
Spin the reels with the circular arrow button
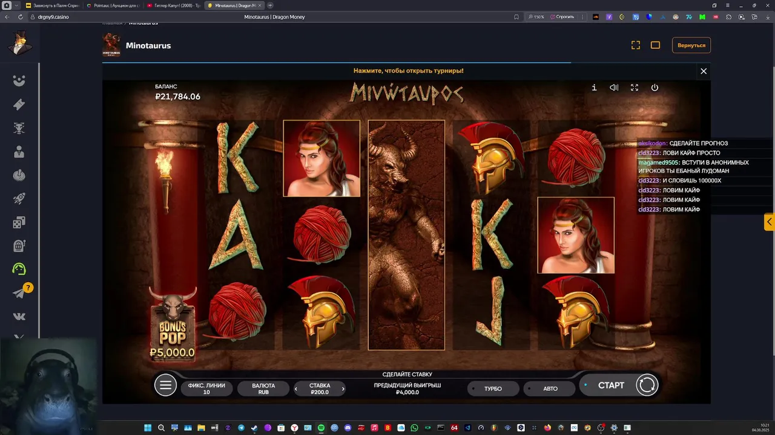point(647,385)
